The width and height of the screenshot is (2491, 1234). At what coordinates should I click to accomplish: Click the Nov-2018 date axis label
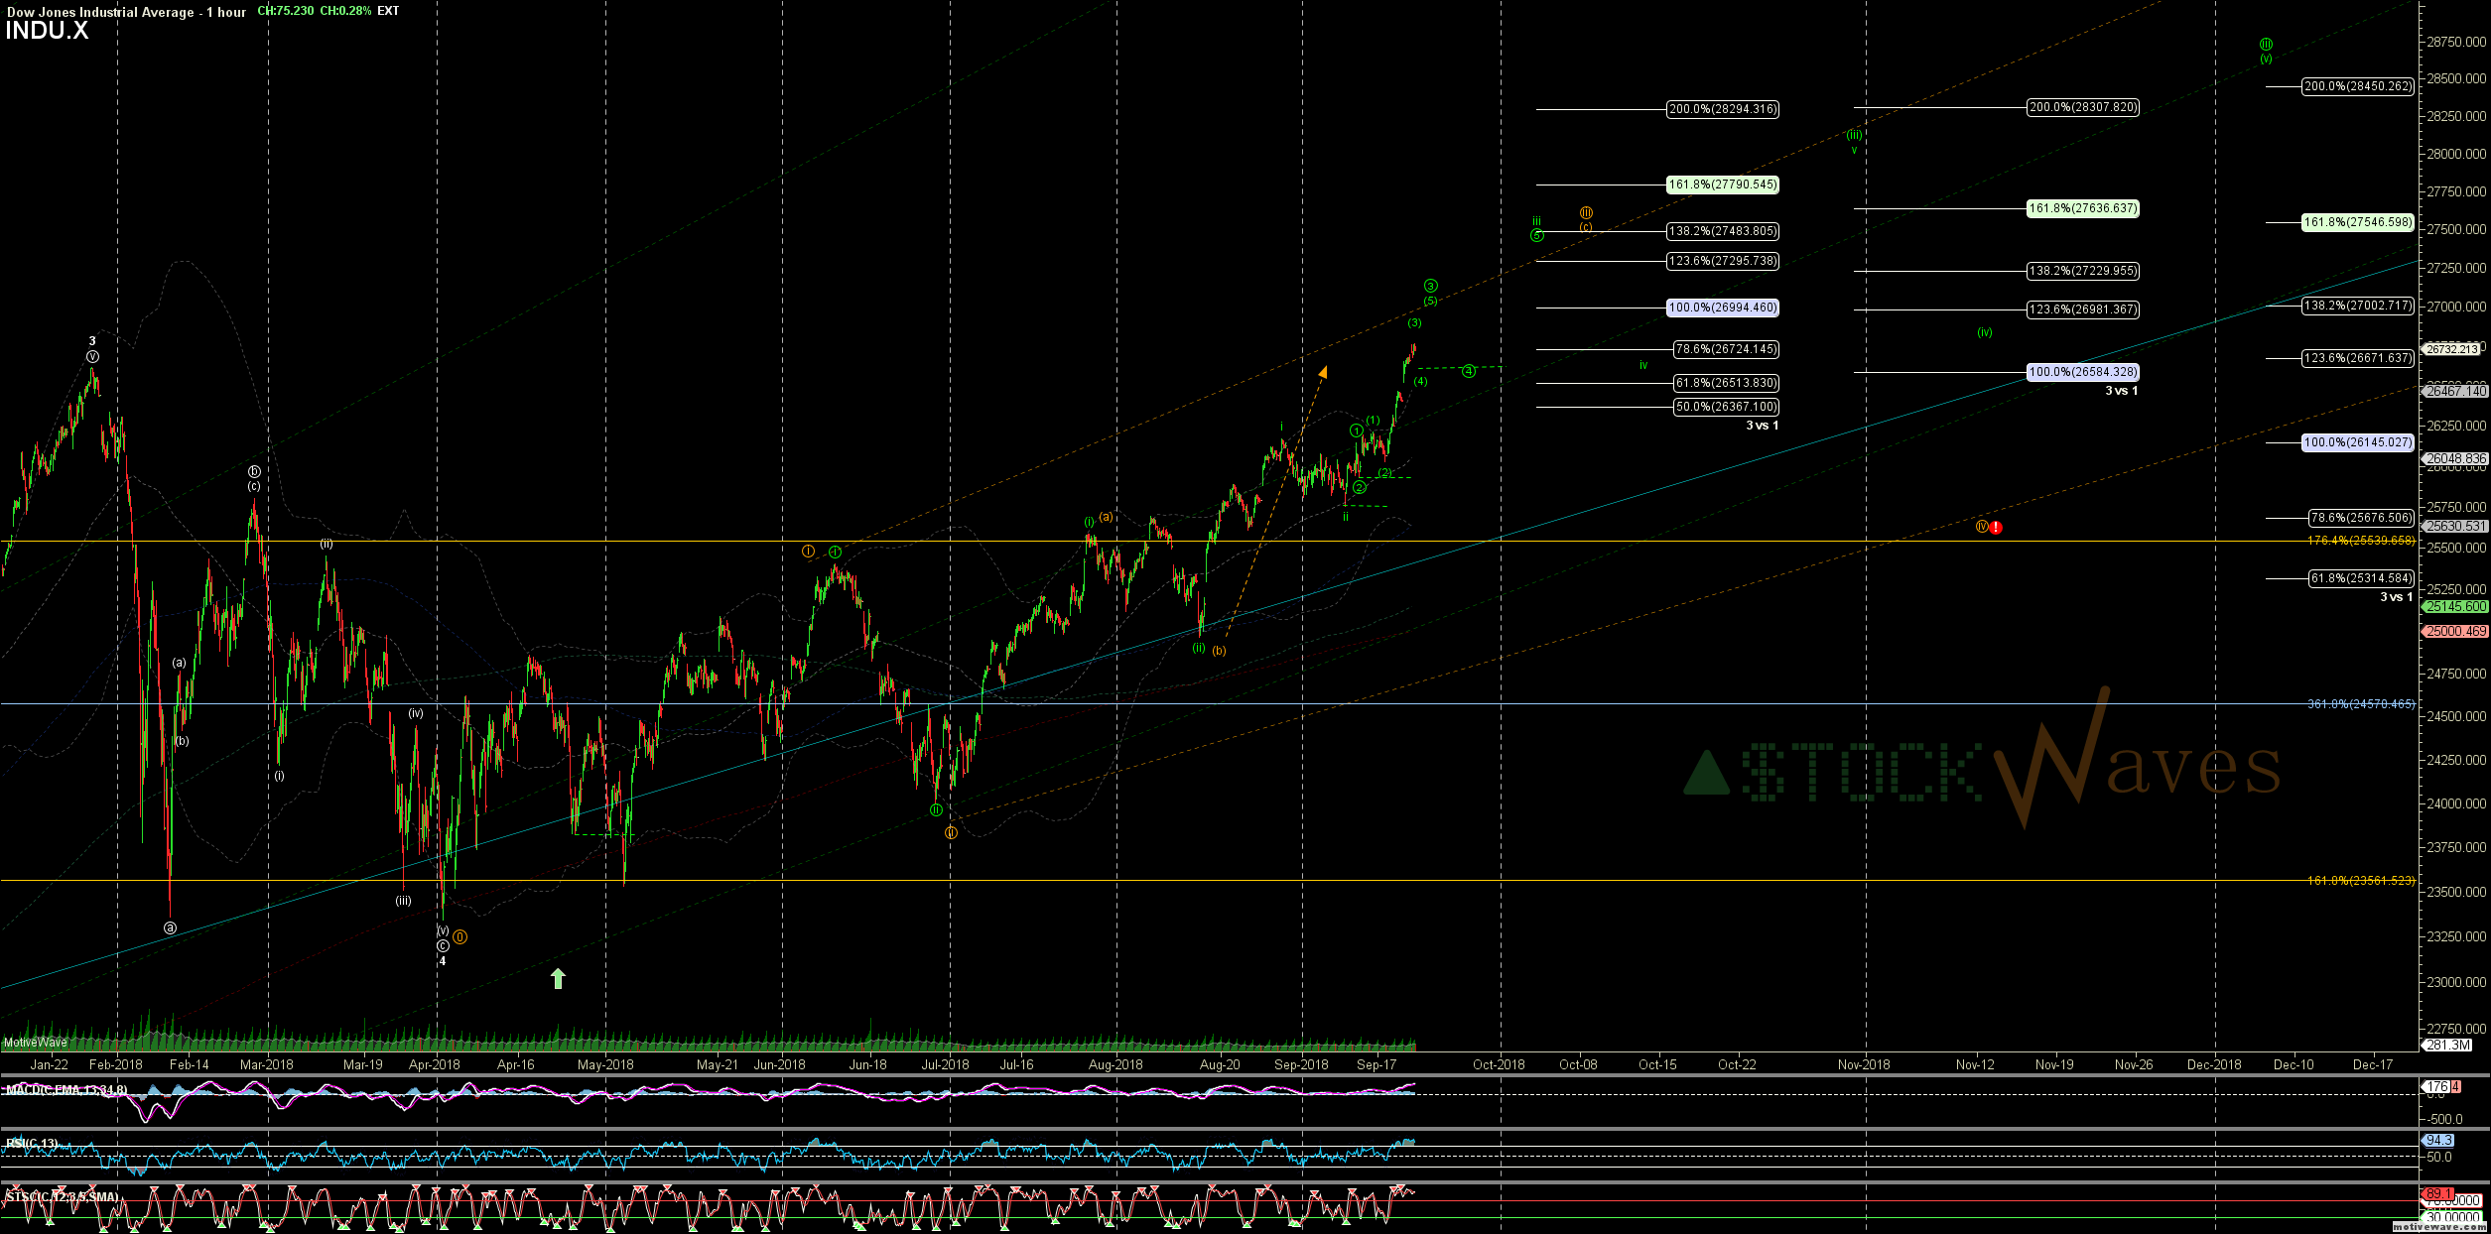(x=1864, y=1064)
